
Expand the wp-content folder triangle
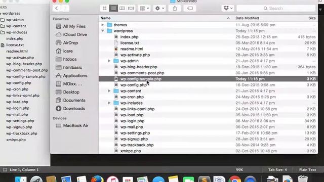[109, 91]
